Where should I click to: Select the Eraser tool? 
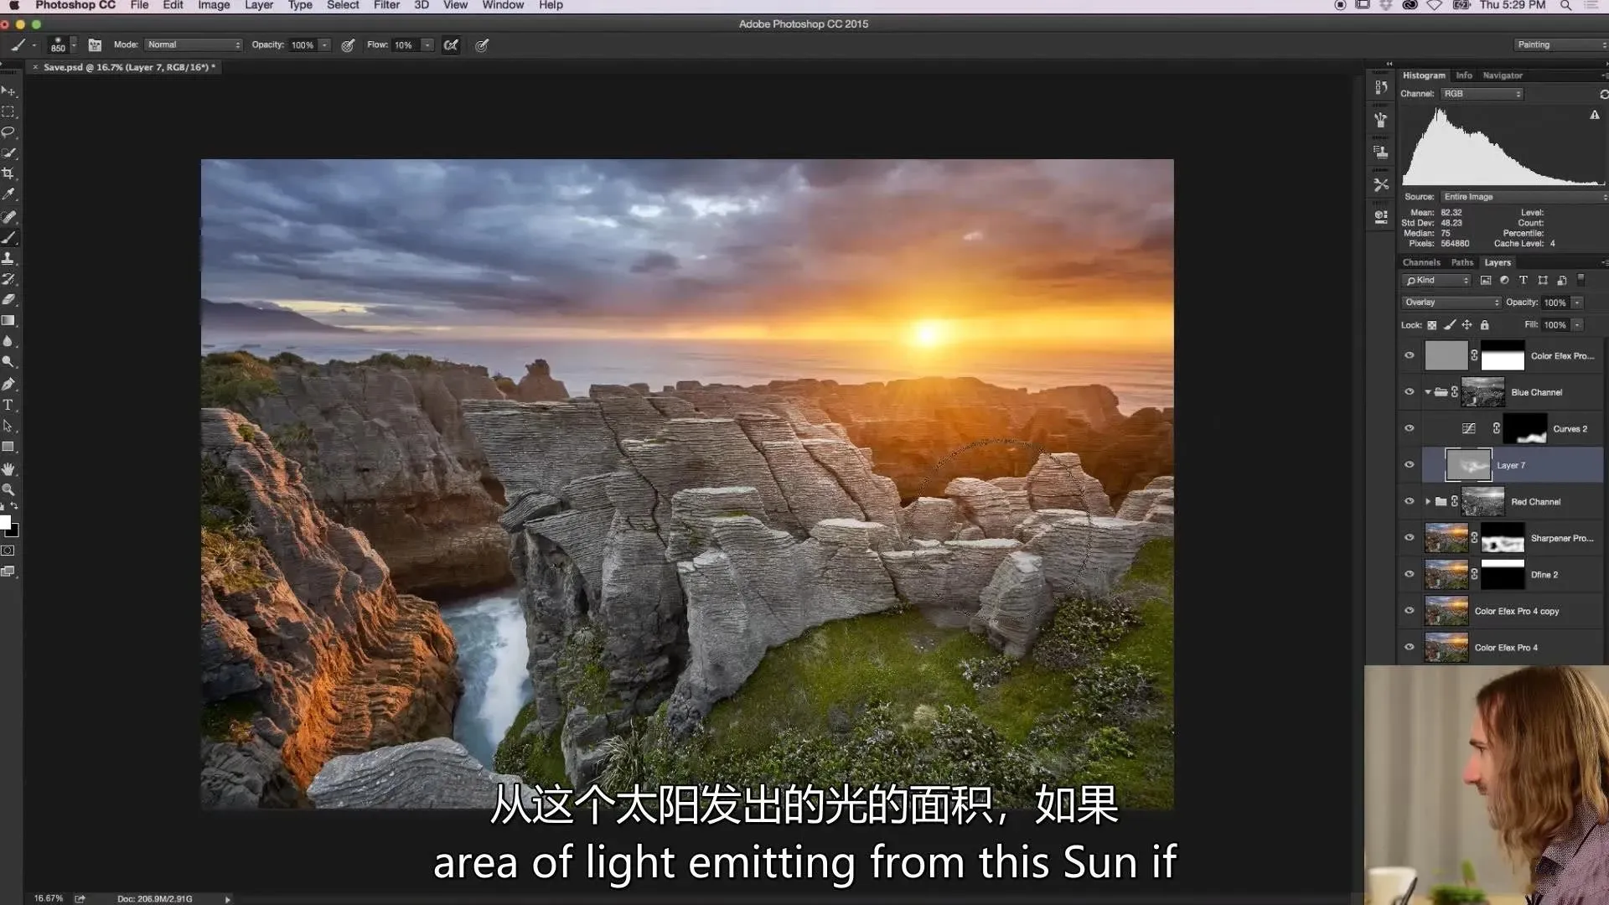pyautogui.click(x=8, y=300)
